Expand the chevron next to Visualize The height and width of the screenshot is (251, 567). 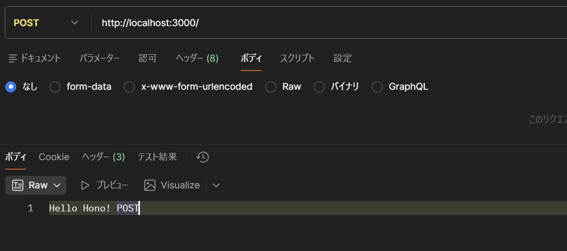216,185
